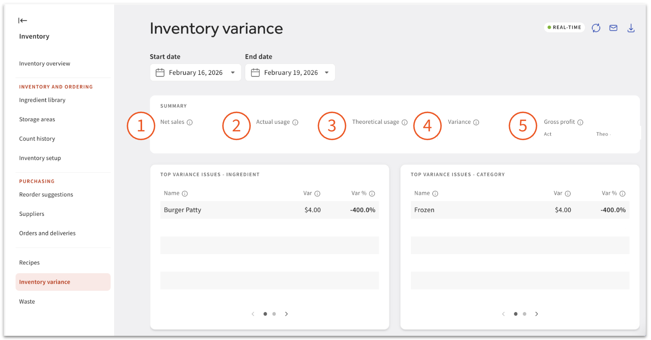Click the REAL-TIME status badge
The height and width of the screenshot is (340, 651).
tap(564, 27)
